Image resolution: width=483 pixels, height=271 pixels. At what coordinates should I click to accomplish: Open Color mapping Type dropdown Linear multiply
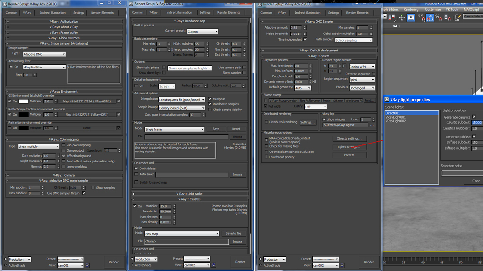[x=39, y=146]
